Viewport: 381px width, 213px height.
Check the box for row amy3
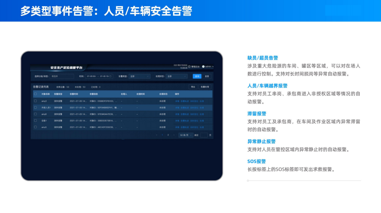click(x=35, y=101)
